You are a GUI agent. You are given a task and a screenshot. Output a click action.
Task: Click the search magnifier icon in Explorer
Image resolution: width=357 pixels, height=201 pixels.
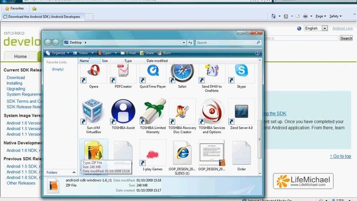[258, 42]
